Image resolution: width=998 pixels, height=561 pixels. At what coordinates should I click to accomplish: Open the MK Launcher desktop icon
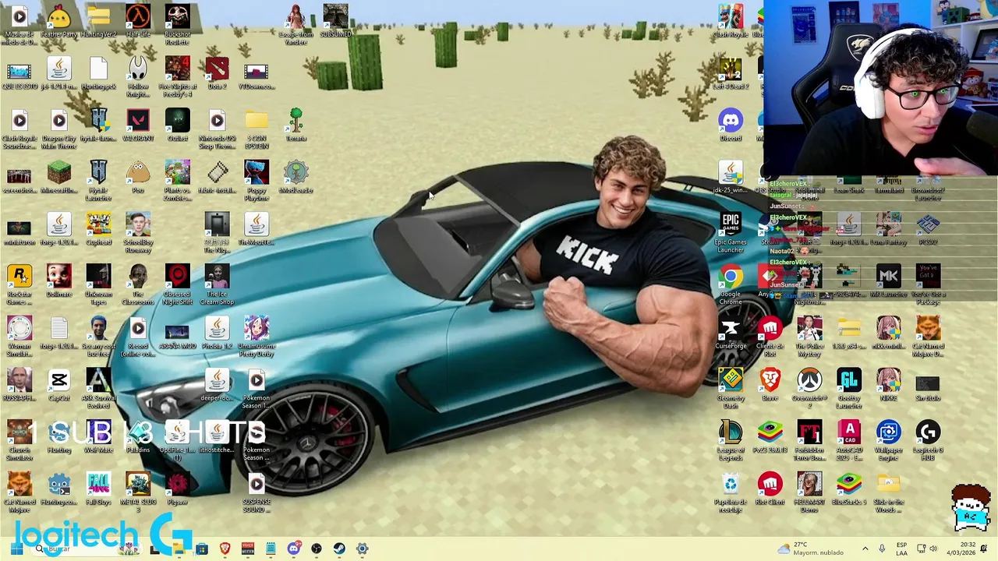click(888, 280)
